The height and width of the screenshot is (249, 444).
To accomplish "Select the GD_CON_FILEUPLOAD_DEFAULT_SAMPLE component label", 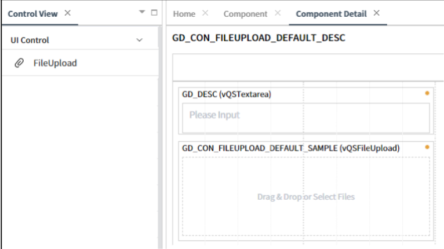I will coord(291,148).
